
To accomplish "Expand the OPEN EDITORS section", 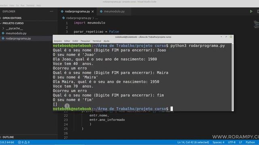I will point(12,18).
